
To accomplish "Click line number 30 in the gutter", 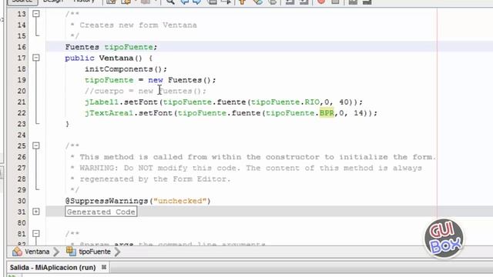I will [x=22, y=201].
